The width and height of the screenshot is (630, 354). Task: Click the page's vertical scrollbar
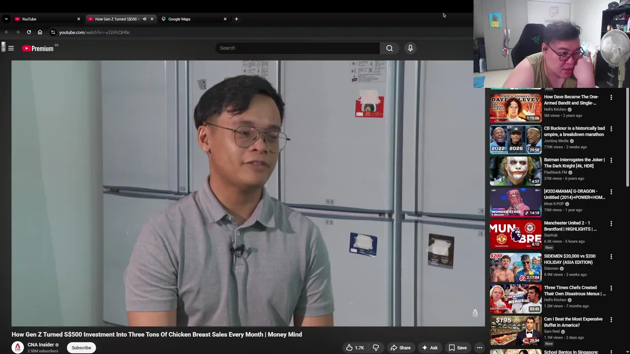(628, 138)
